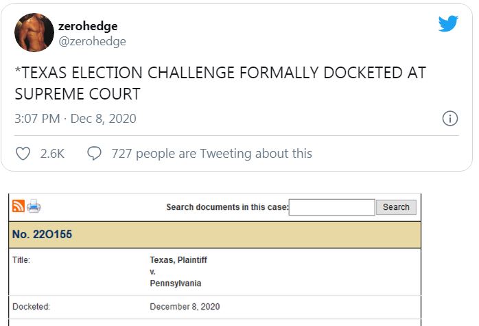Click the docketed date December 8, 2020
Image resolution: width=479 pixels, height=326 pixels.
185,307
